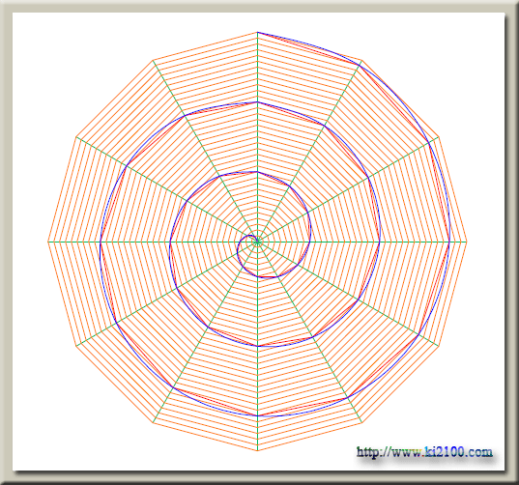Click the leftmost vertex of the orange polygon
Viewport: 519px width, 485px height.
pyautogui.click(x=48, y=242)
